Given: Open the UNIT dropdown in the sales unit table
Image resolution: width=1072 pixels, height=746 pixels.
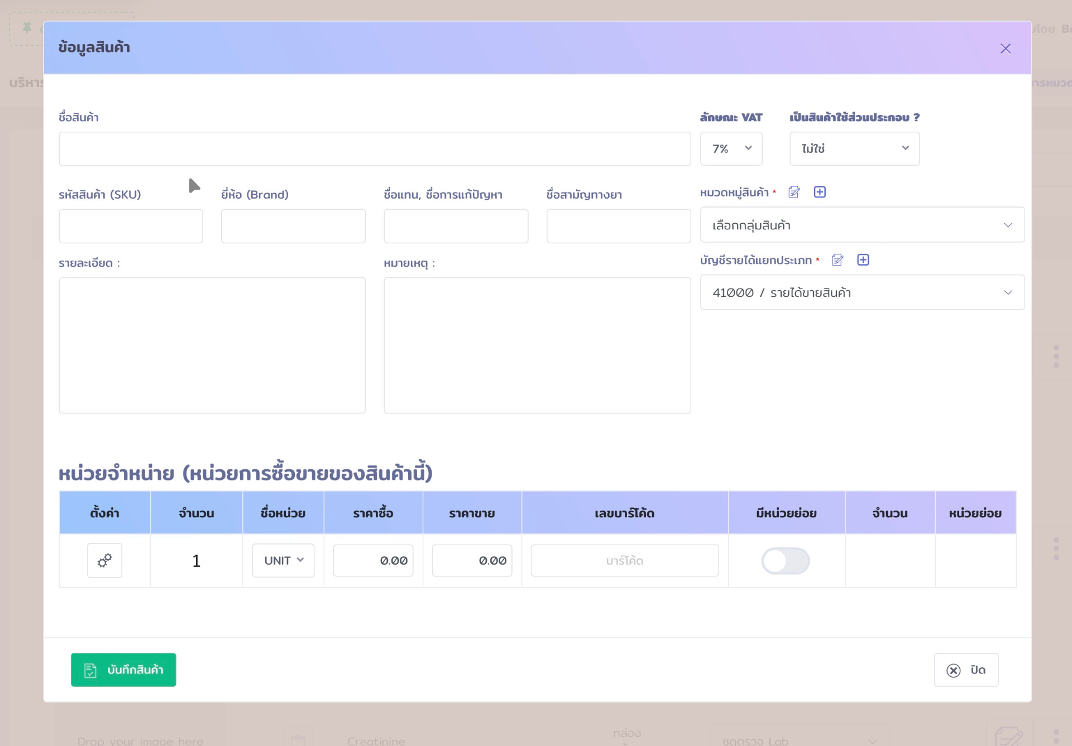Looking at the screenshot, I should pos(283,560).
